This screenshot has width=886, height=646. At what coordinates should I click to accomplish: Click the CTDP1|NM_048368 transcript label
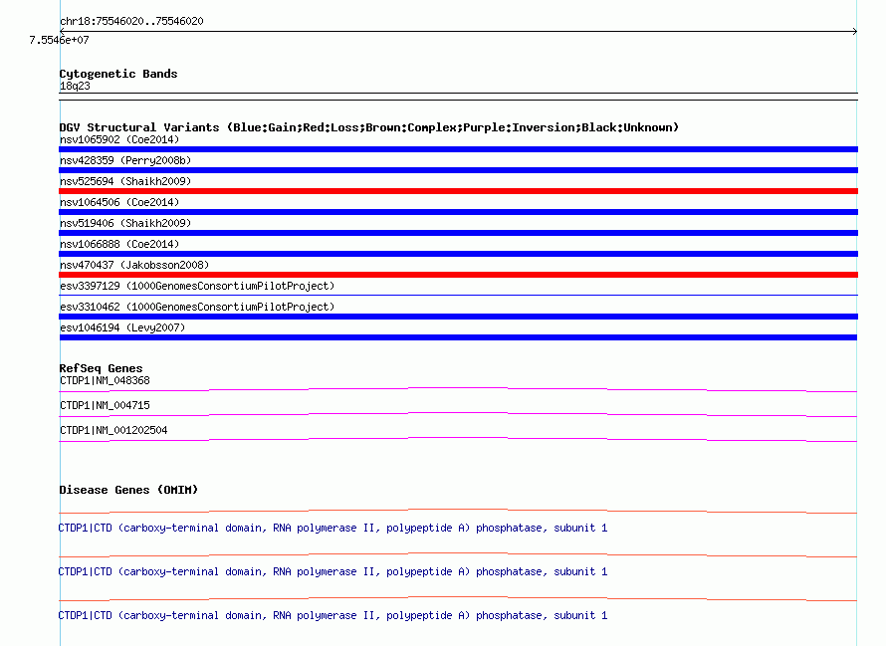pos(106,381)
